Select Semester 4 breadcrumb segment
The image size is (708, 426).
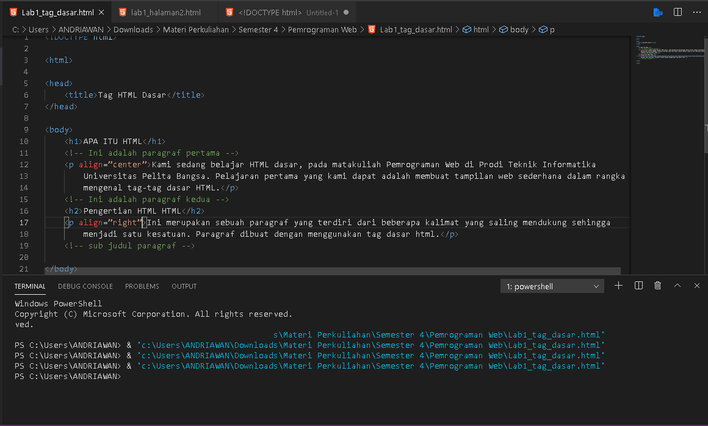point(258,29)
